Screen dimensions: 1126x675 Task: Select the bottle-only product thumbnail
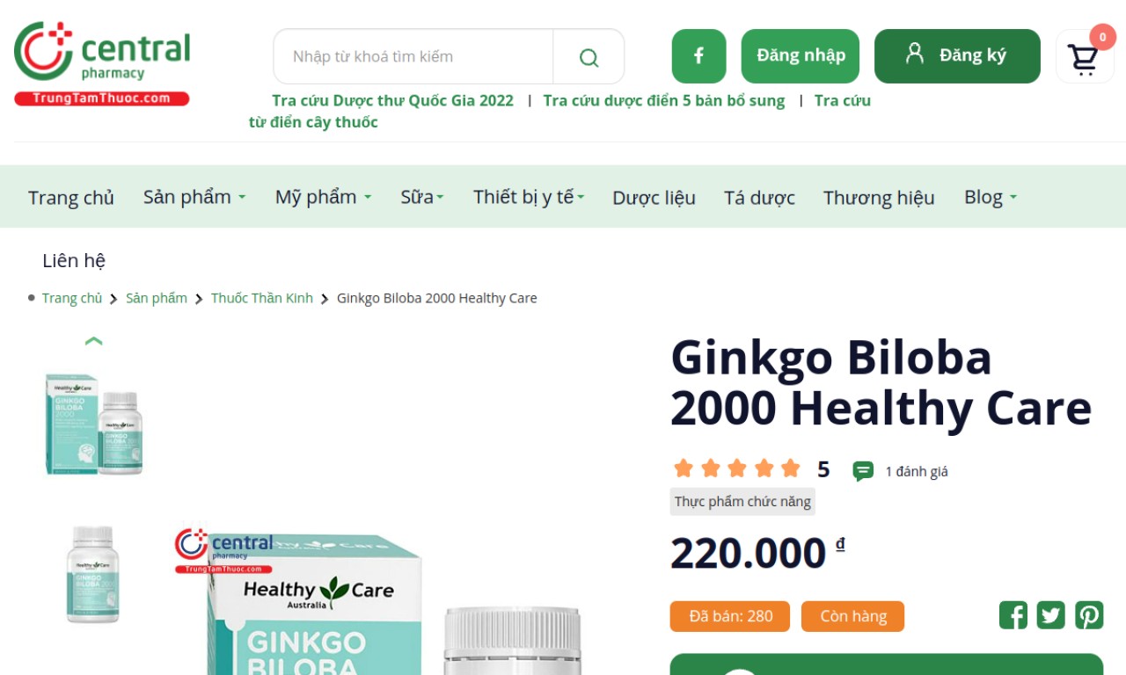[93, 574]
